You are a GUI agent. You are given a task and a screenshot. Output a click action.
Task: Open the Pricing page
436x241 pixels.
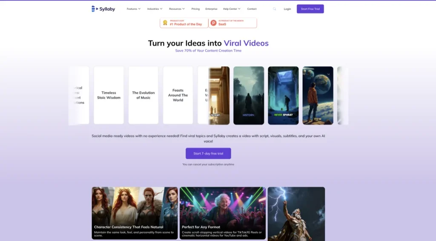(195, 9)
